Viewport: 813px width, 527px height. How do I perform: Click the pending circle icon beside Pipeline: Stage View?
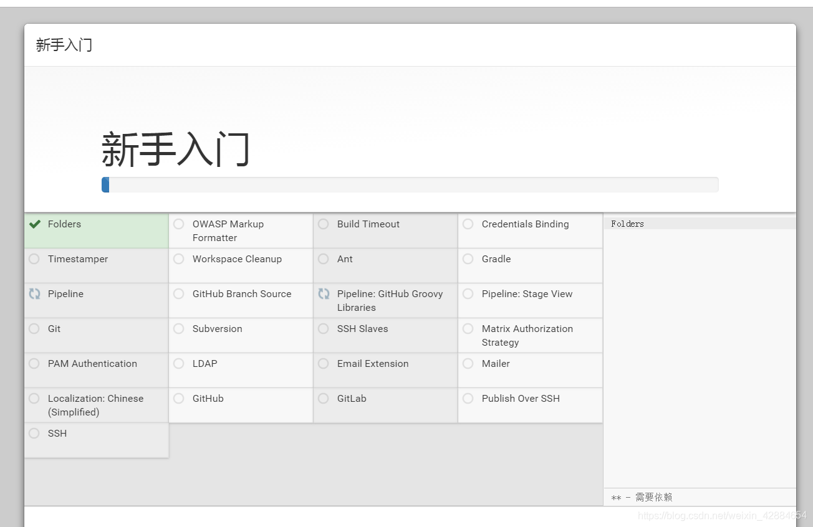coord(468,294)
